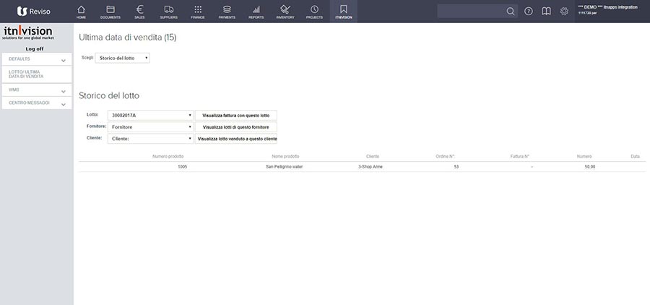Open the Suppliers truck icon

(x=168, y=11)
